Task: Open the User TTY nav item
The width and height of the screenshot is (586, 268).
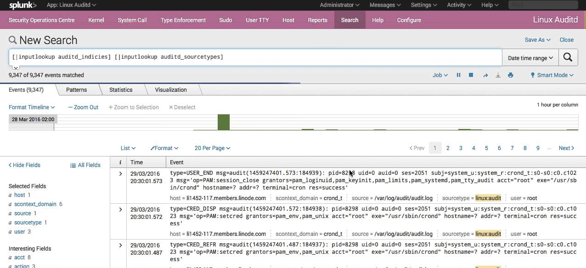Action: coord(257,20)
